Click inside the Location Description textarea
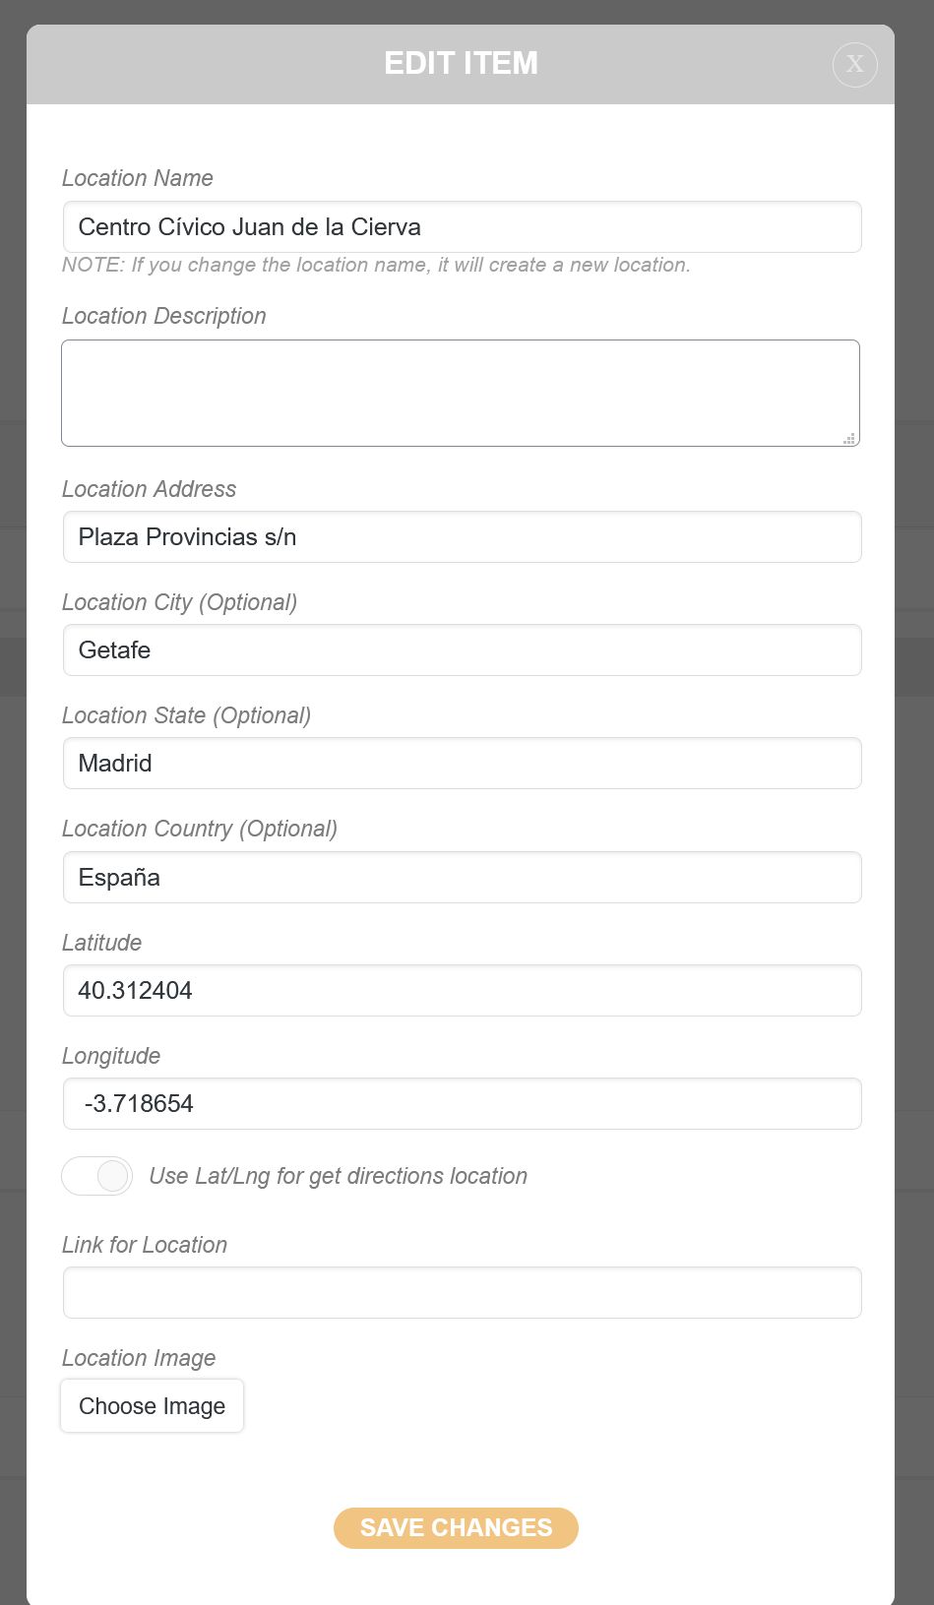The height and width of the screenshot is (1605, 934). pyautogui.click(x=460, y=393)
